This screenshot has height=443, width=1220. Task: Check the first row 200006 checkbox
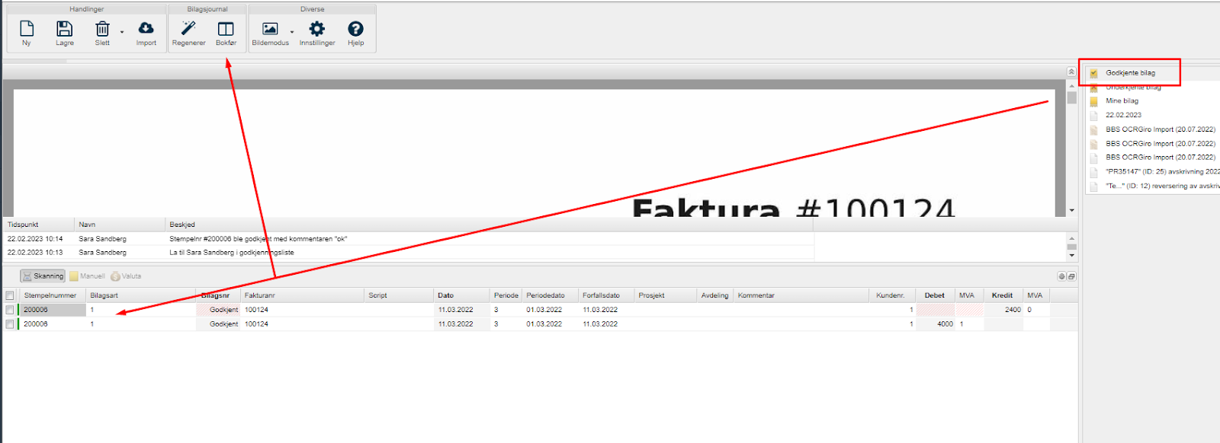pyautogui.click(x=10, y=310)
